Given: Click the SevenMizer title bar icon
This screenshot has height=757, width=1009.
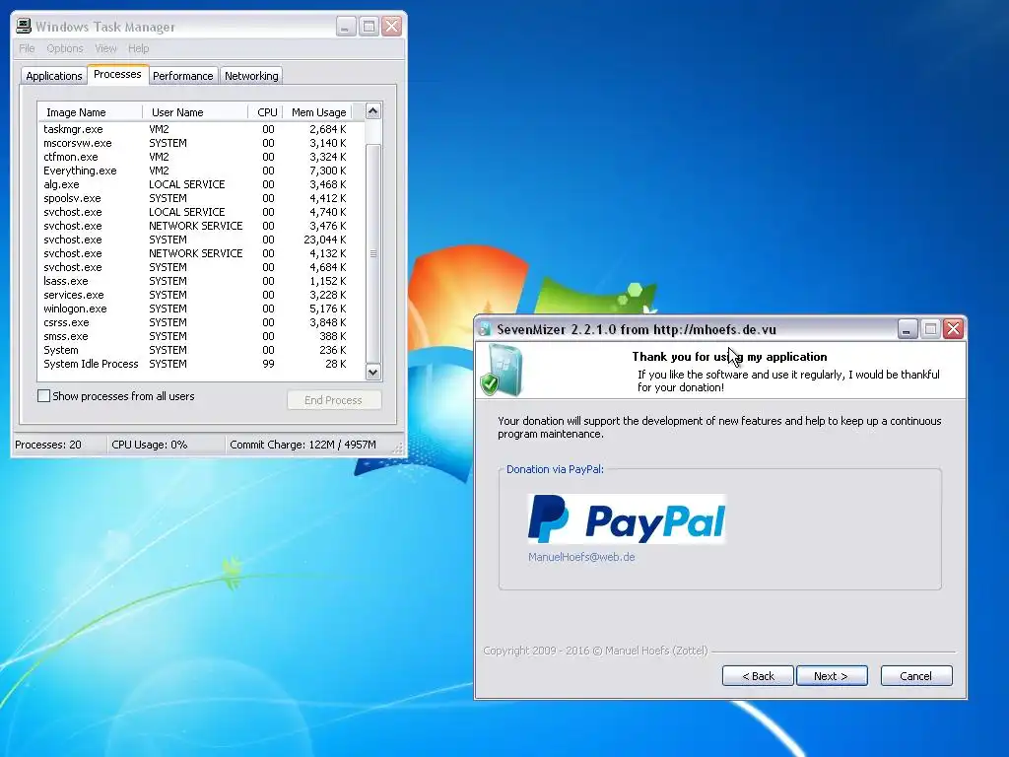Looking at the screenshot, I should point(485,329).
